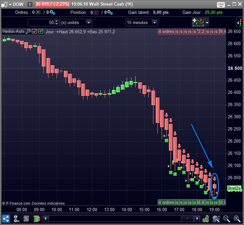
Task: Open the 15 minutes timeframe dropdown
Action: (142, 23)
